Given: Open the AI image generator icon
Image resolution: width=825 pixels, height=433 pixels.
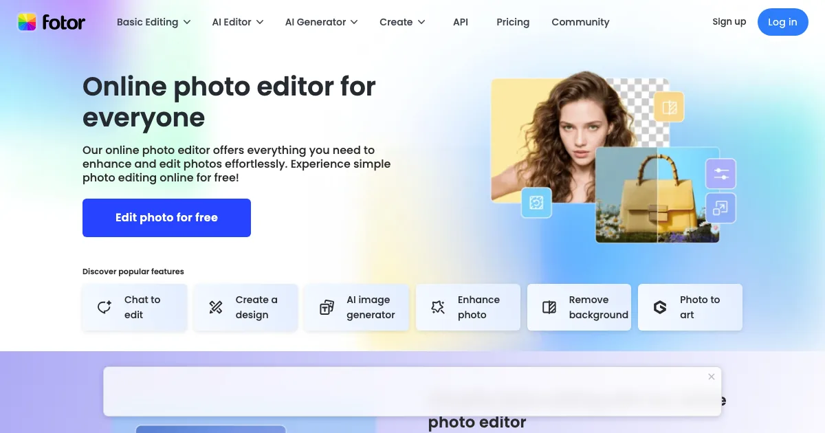Looking at the screenshot, I should (x=327, y=307).
